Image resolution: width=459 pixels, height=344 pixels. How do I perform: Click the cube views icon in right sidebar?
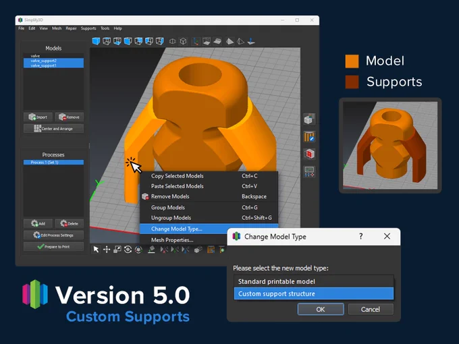pyautogui.click(x=309, y=119)
